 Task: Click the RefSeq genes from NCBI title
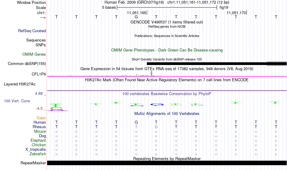[x=167, y=26]
